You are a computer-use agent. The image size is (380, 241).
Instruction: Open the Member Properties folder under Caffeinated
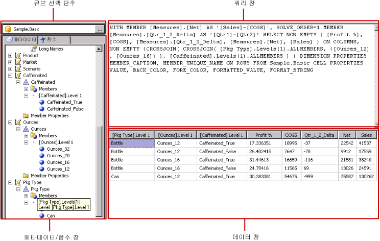click(x=50, y=115)
